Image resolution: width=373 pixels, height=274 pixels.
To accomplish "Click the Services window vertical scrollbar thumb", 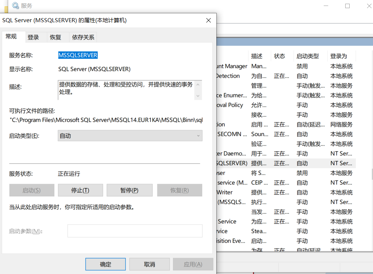I will point(372,174).
